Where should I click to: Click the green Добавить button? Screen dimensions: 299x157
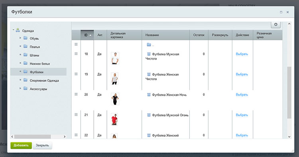click(x=21, y=146)
